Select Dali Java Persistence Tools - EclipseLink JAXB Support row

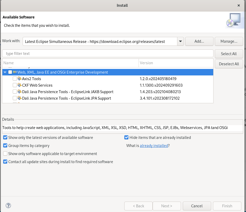point(108,92)
